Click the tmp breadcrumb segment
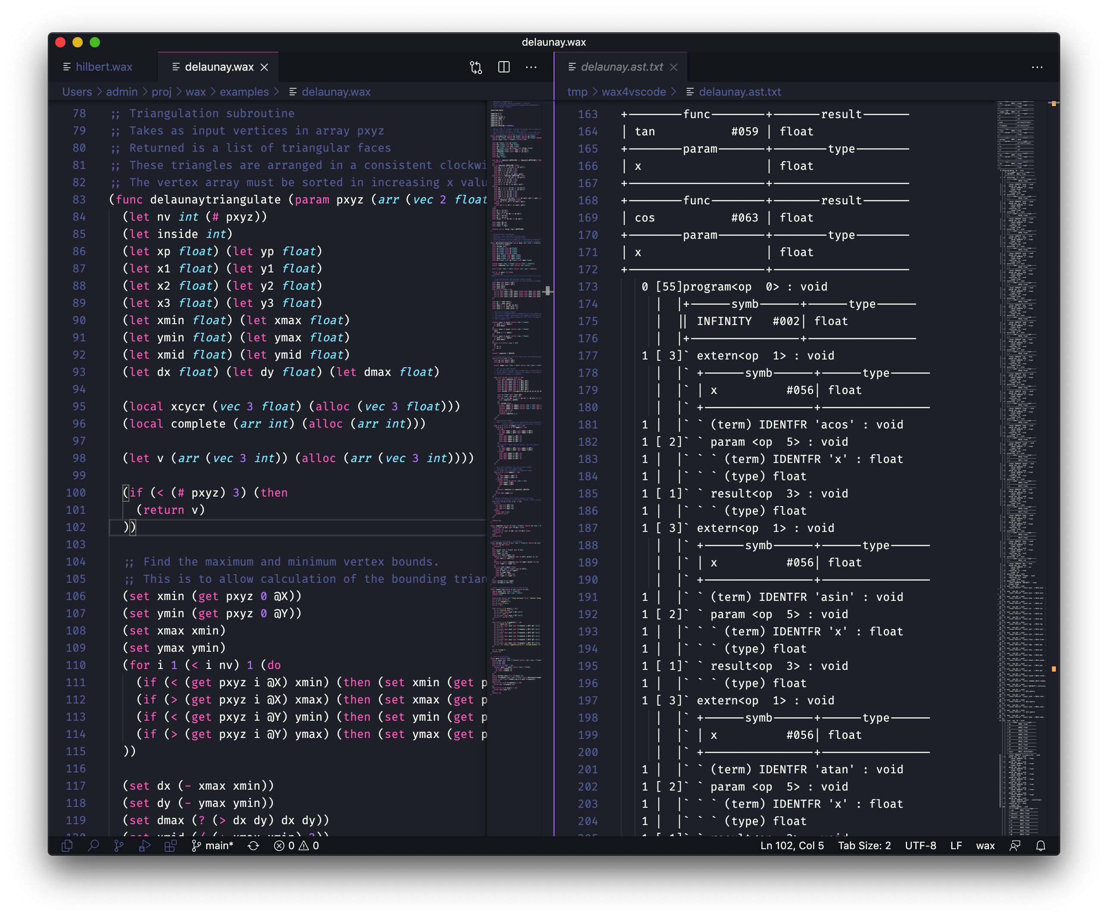 click(x=577, y=92)
